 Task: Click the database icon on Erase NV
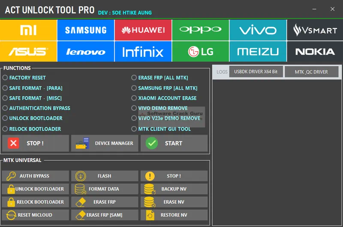pos(150,202)
